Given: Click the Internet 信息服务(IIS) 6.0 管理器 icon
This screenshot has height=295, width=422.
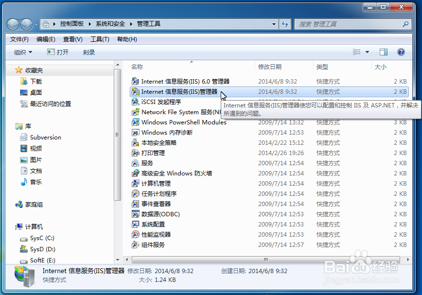Looking at the screenshot, I should [x=135, y=81].
